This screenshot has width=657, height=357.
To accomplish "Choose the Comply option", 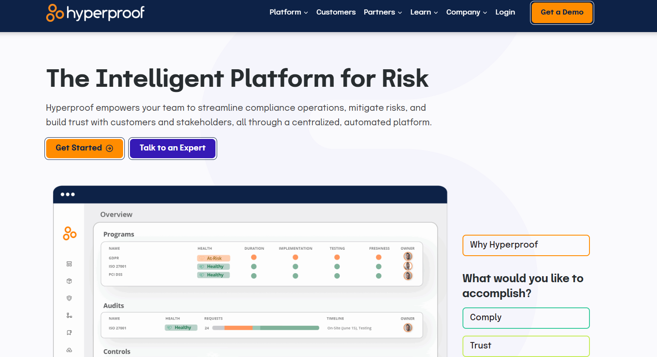I will coord(526,318).
